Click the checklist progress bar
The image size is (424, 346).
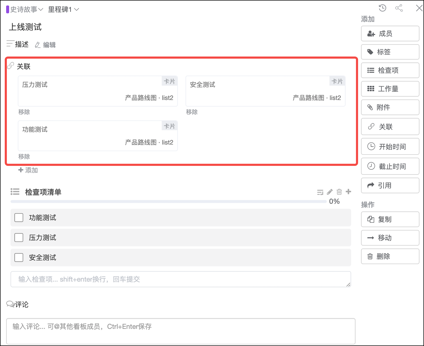(168, 202)
